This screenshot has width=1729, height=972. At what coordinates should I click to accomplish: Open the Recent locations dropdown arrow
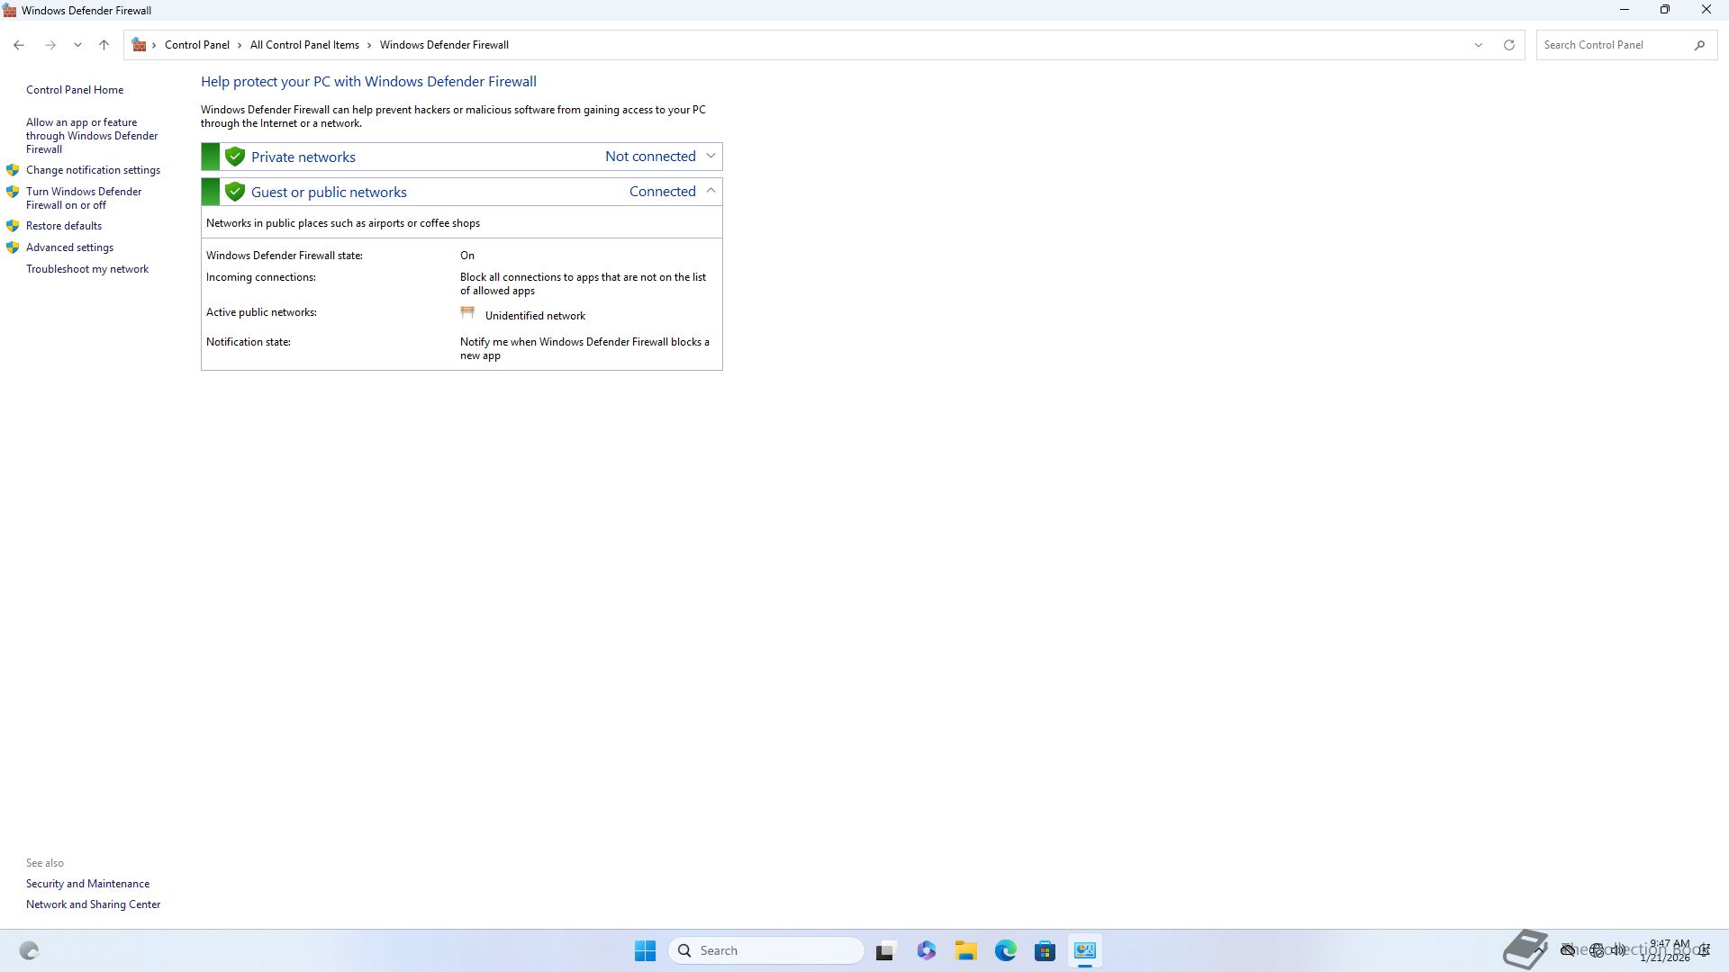click(x=77, y=45)
